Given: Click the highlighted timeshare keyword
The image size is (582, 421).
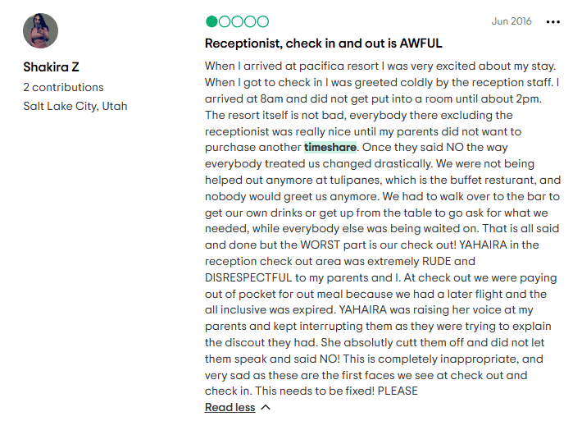Looking at the screenshot, I should tap(330, 147).
